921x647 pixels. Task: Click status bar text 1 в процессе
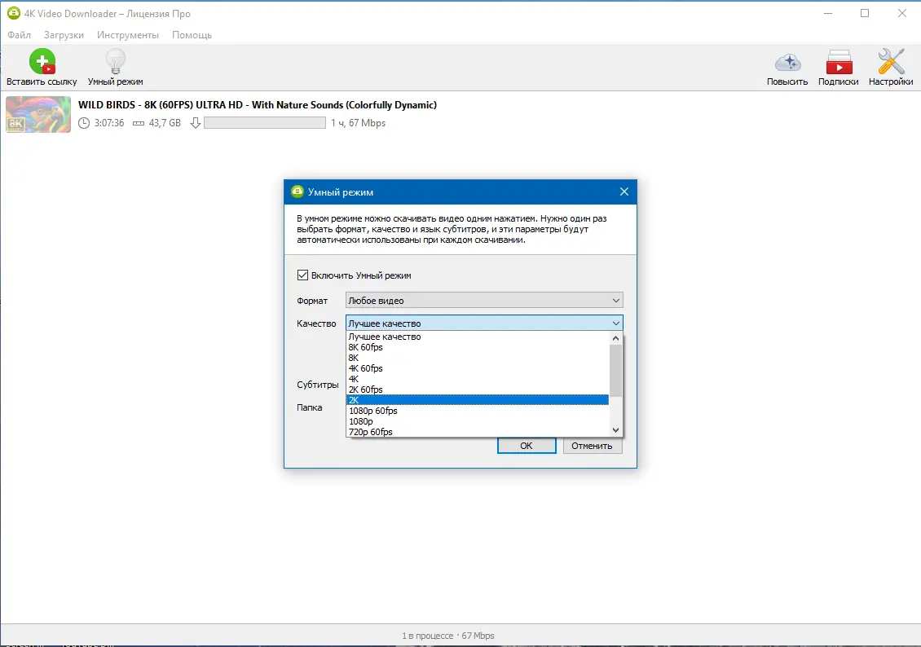[x=428, y=636]
